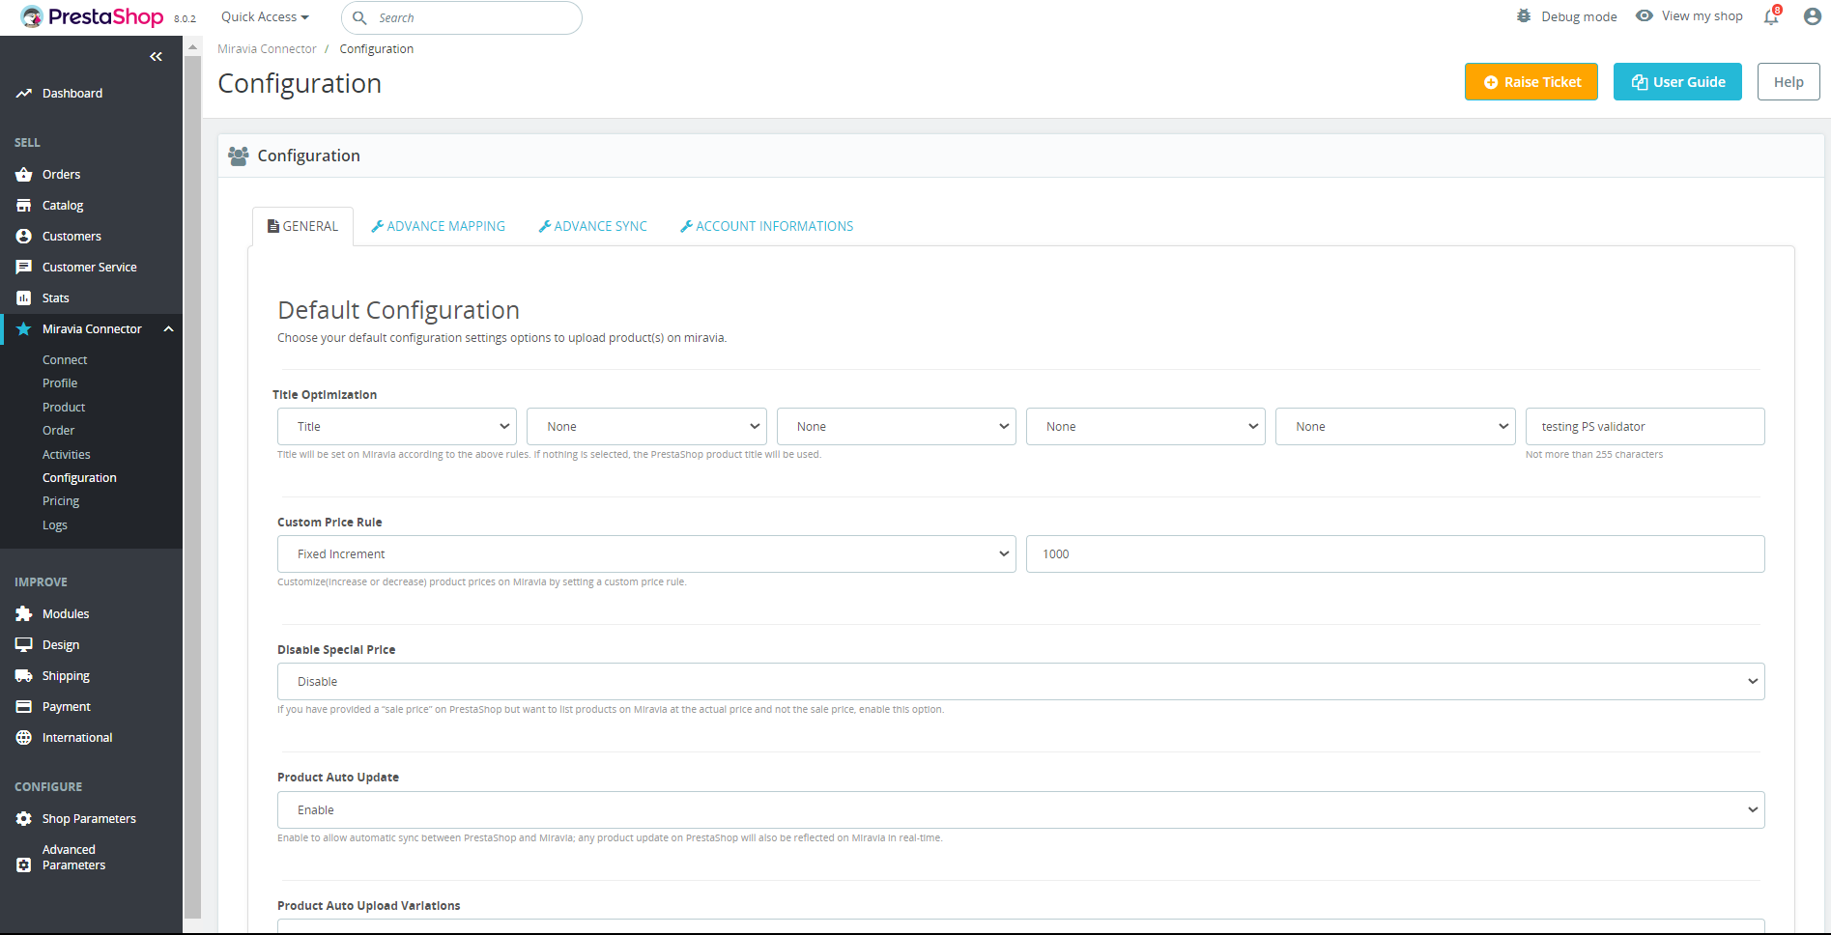Click the Modules puzzle icon
Screen dimensions: 1831x935
click(x=24, y=614)
